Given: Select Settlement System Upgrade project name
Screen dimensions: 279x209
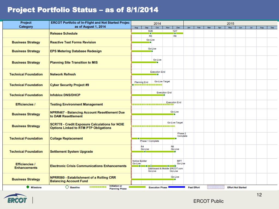Looking at the screenshot, I should (71, 152).
